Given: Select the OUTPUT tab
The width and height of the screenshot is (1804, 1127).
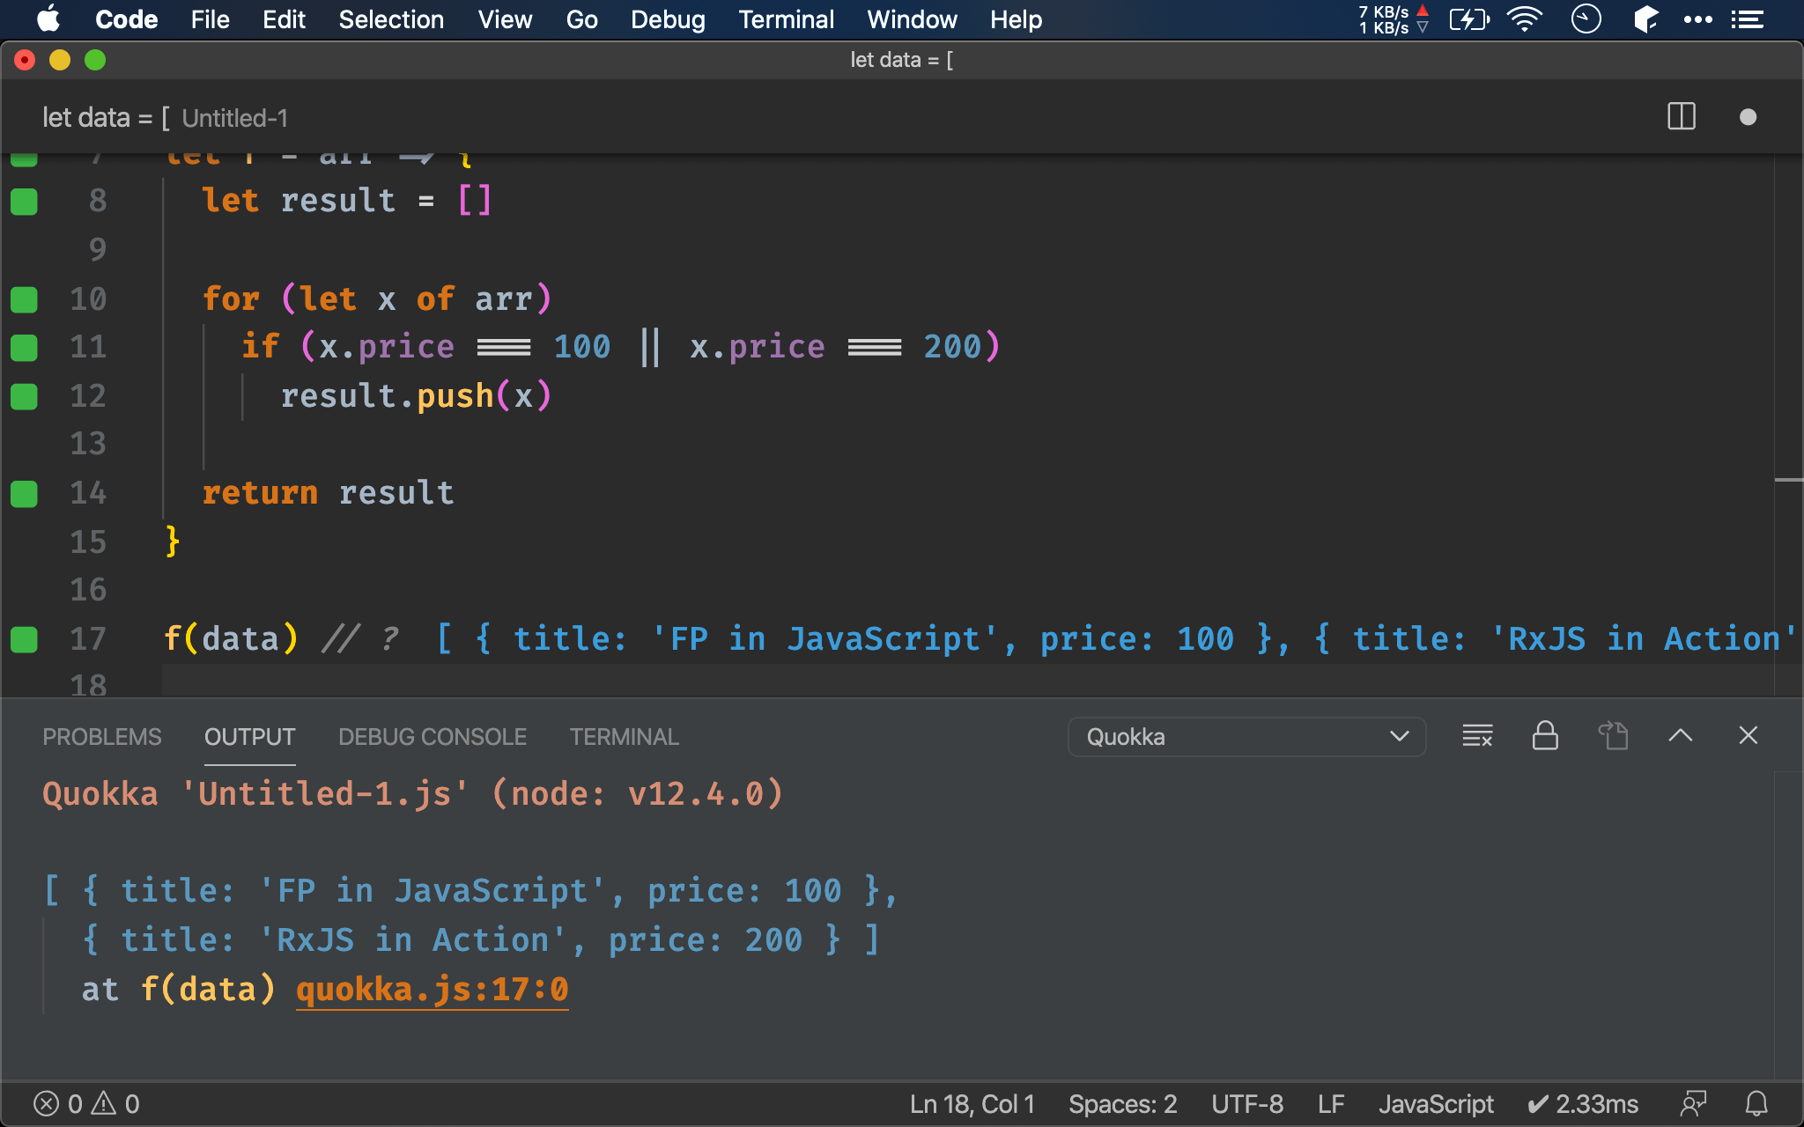Looking at the screenshot, I should pyautogui.click(x=249, y=738).
